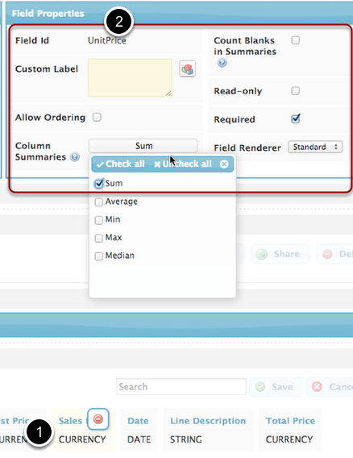
Task: Uncheck the Required checkbox
Action: click(296, 119)
